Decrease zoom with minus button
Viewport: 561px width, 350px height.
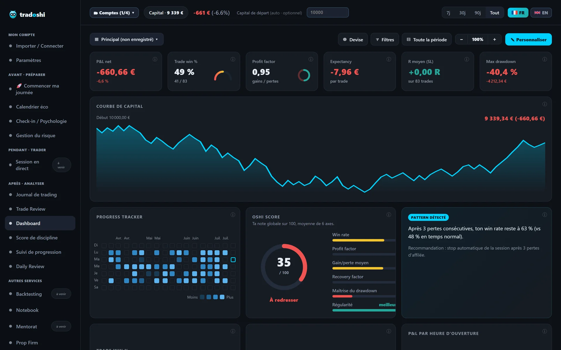(x=461, y=39)
